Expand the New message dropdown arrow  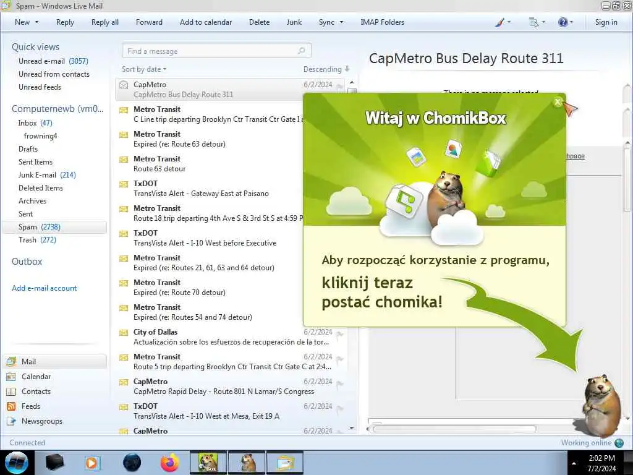pyautogui.click(x=36, y=22)
